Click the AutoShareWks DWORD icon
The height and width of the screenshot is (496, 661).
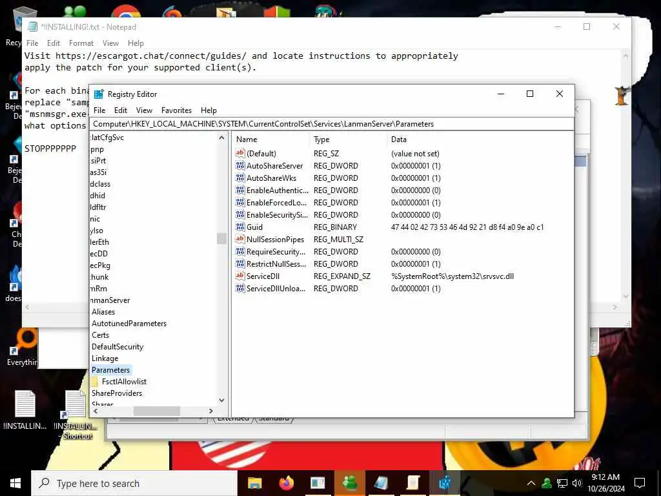[240, 178]
